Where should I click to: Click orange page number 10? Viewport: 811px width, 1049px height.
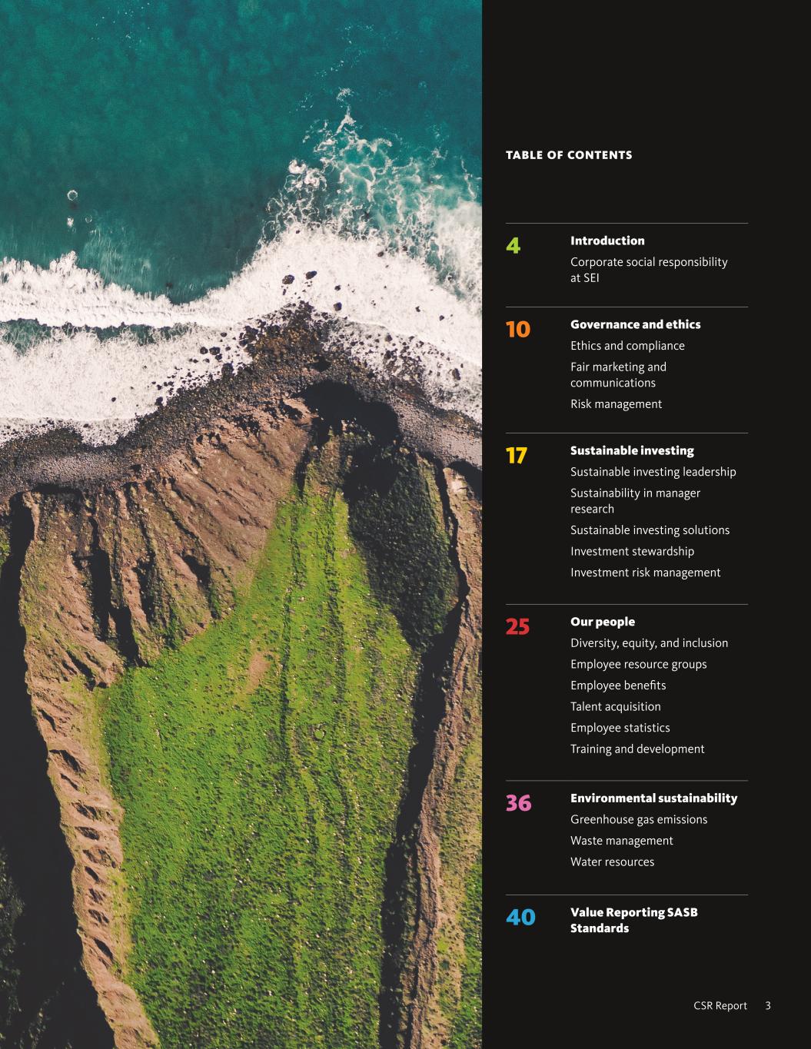coord(518,330)
